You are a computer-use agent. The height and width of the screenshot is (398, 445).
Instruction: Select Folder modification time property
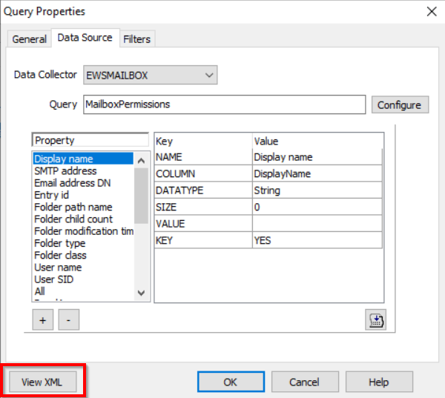tap(83, 231)
